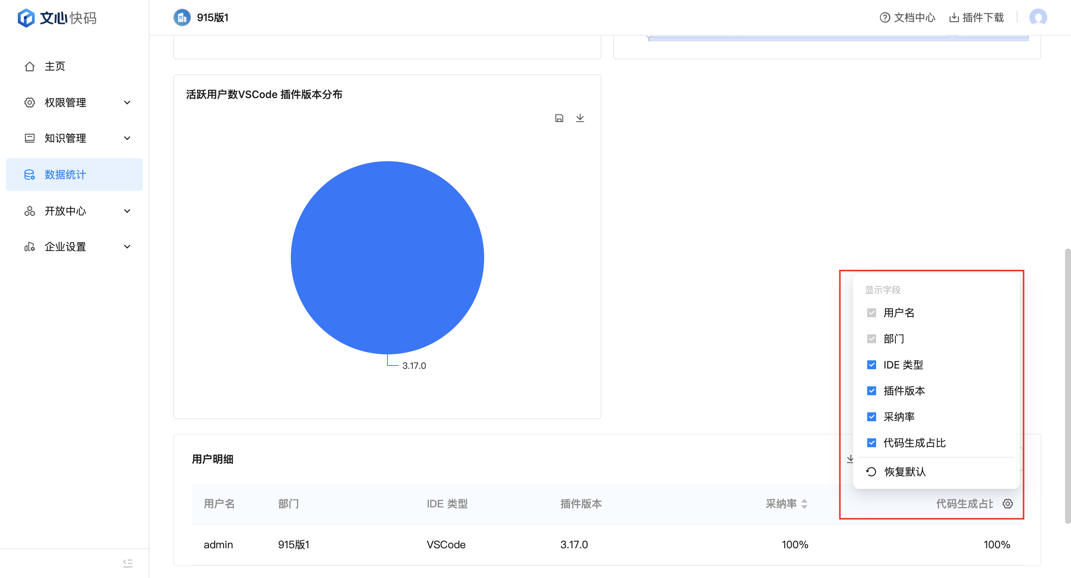Click the 插件下载 link

pyautogui.click(x=976, y=17)
